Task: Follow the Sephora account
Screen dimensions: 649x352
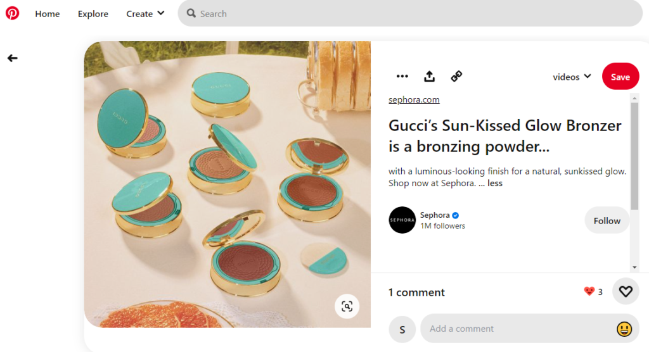Action: pyautogui.click(x=607, y=220)
